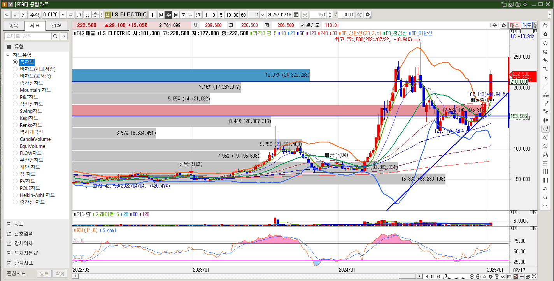Screen dimensions: 554x281
Task: Select the trend line drawing tool
Action: (x=545, y=86)
